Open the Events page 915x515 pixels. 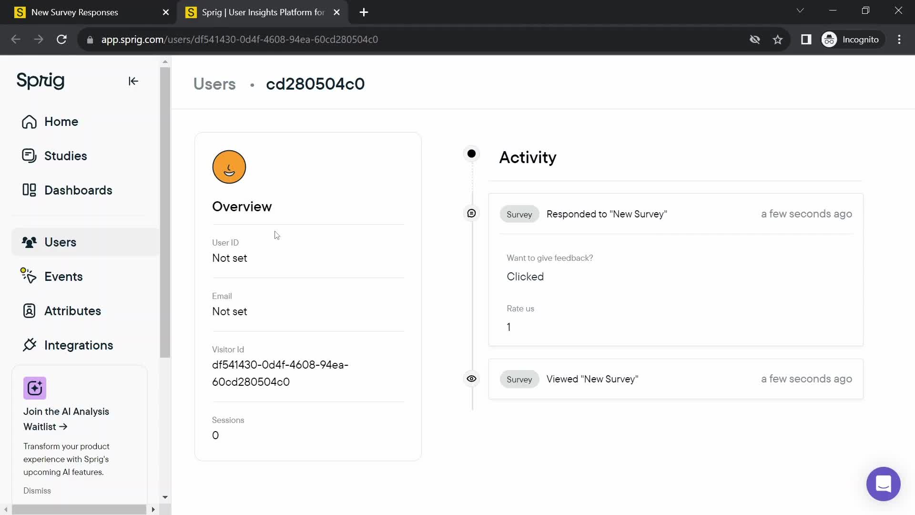click(x=63, y=277)
